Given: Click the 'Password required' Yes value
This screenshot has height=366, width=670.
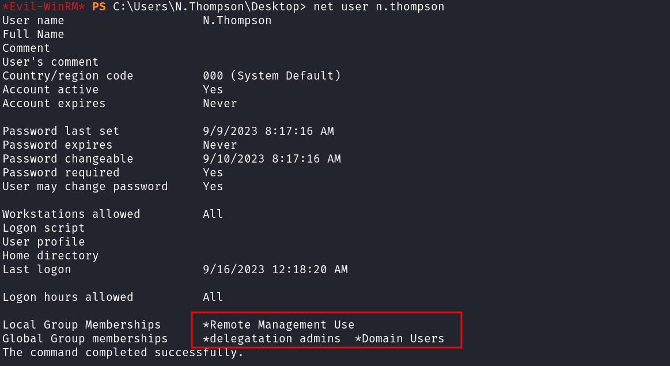Looking at the screenshot, I should 213,173.
